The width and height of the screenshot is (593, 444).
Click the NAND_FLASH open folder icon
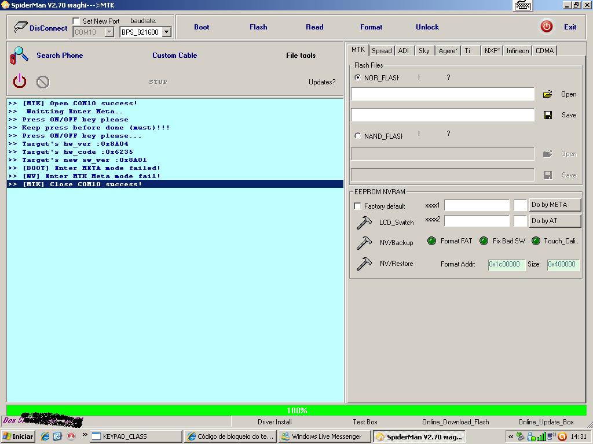click(547, 154)
